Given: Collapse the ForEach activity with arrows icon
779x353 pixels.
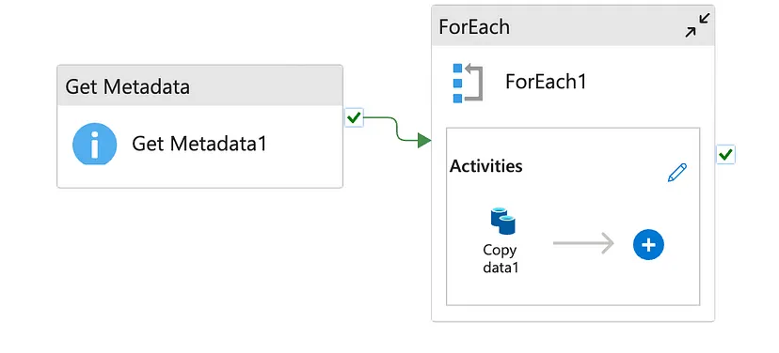Looking at the screenshot, I should [x=697, y=25].
